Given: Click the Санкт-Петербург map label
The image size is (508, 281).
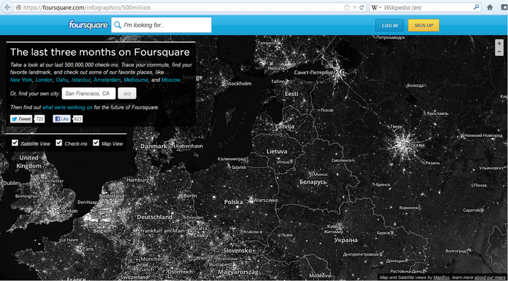Looking at the screenshot, I should click(x=314, y=72).
